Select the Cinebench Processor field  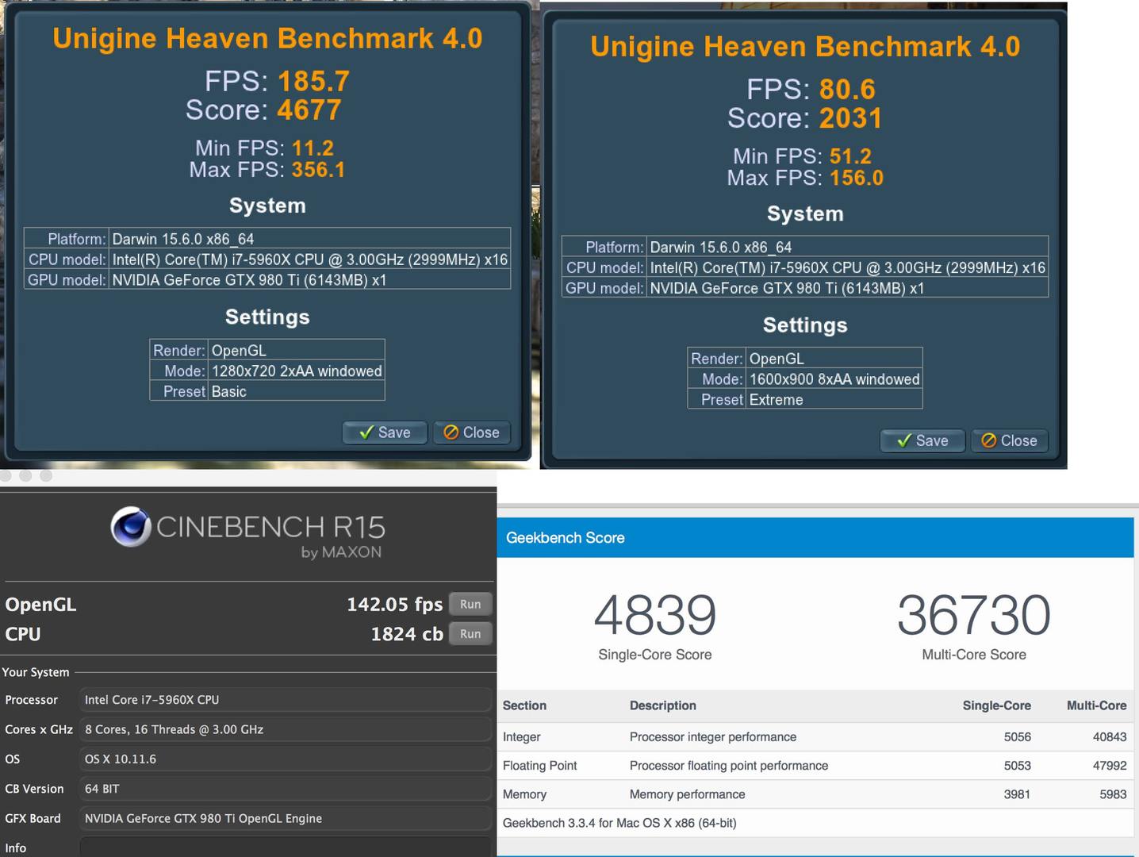286,700
